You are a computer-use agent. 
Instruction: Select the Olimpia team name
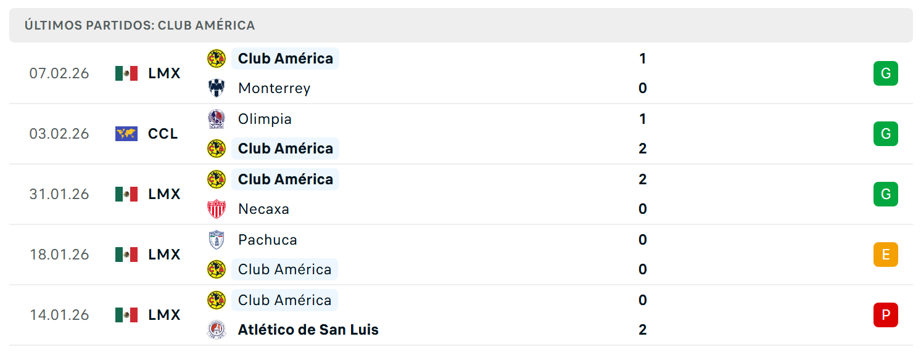[x=265, y=119]
